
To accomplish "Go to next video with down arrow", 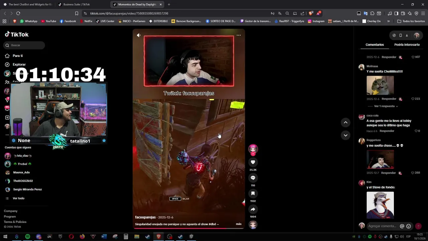I will [x=345, y=135].
